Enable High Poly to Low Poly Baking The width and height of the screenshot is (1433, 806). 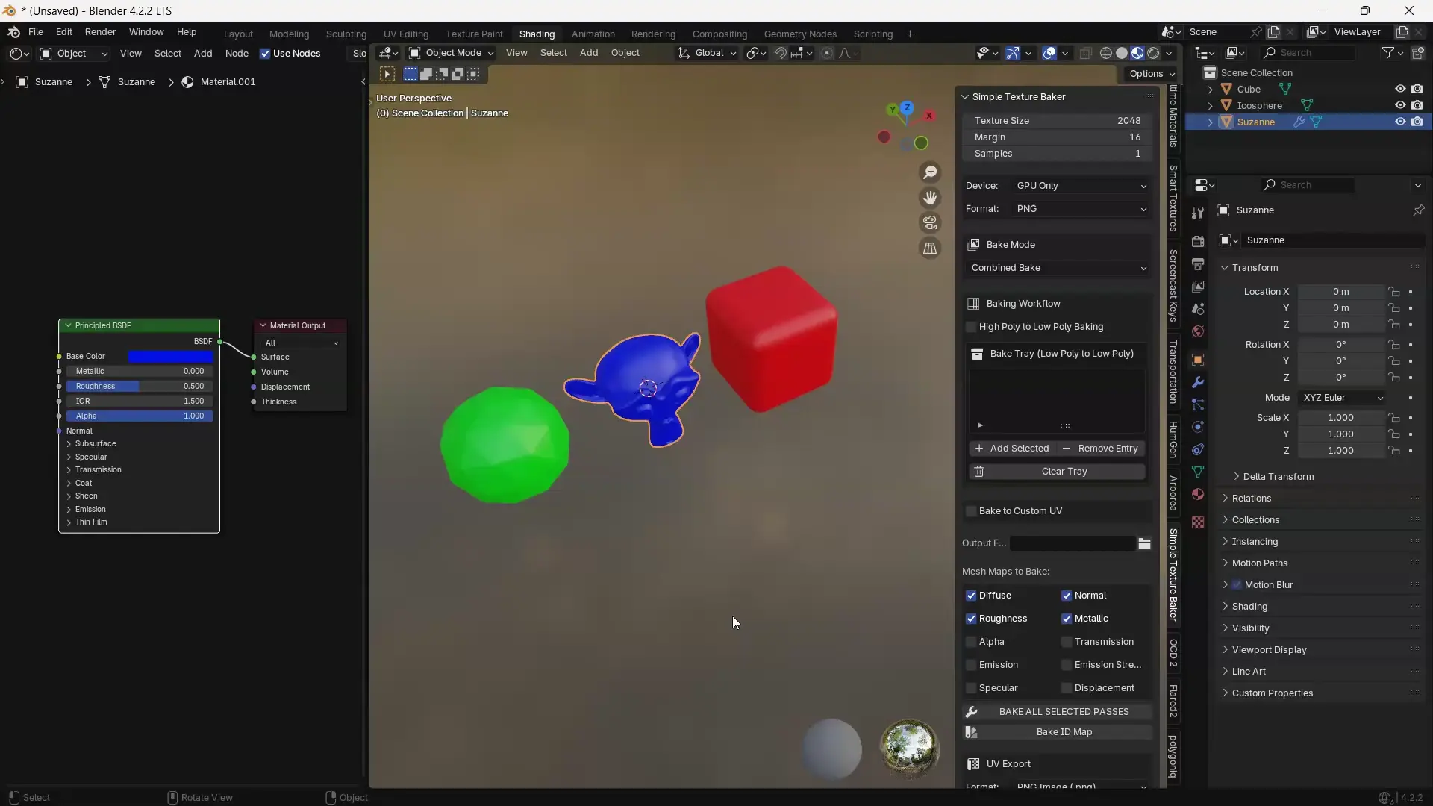pos(971,327)
